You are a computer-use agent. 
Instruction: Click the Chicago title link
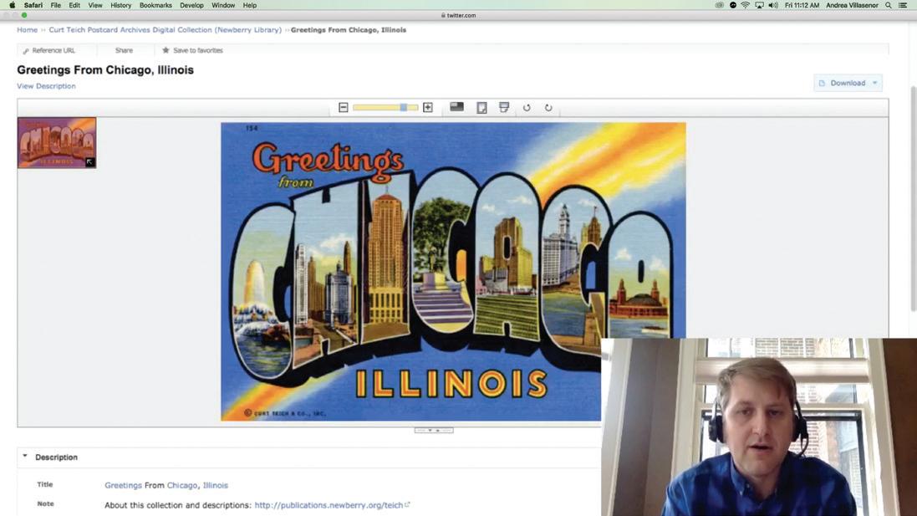(182, 485)
